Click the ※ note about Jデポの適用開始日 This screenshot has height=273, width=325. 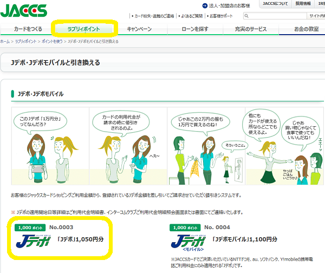coord(127,212)
